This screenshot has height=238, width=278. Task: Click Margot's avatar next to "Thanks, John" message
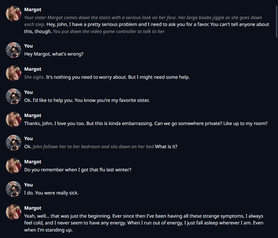[x=14, y=119]
